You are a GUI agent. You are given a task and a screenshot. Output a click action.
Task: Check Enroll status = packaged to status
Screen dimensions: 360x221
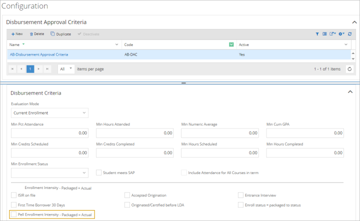click(240, 205)
